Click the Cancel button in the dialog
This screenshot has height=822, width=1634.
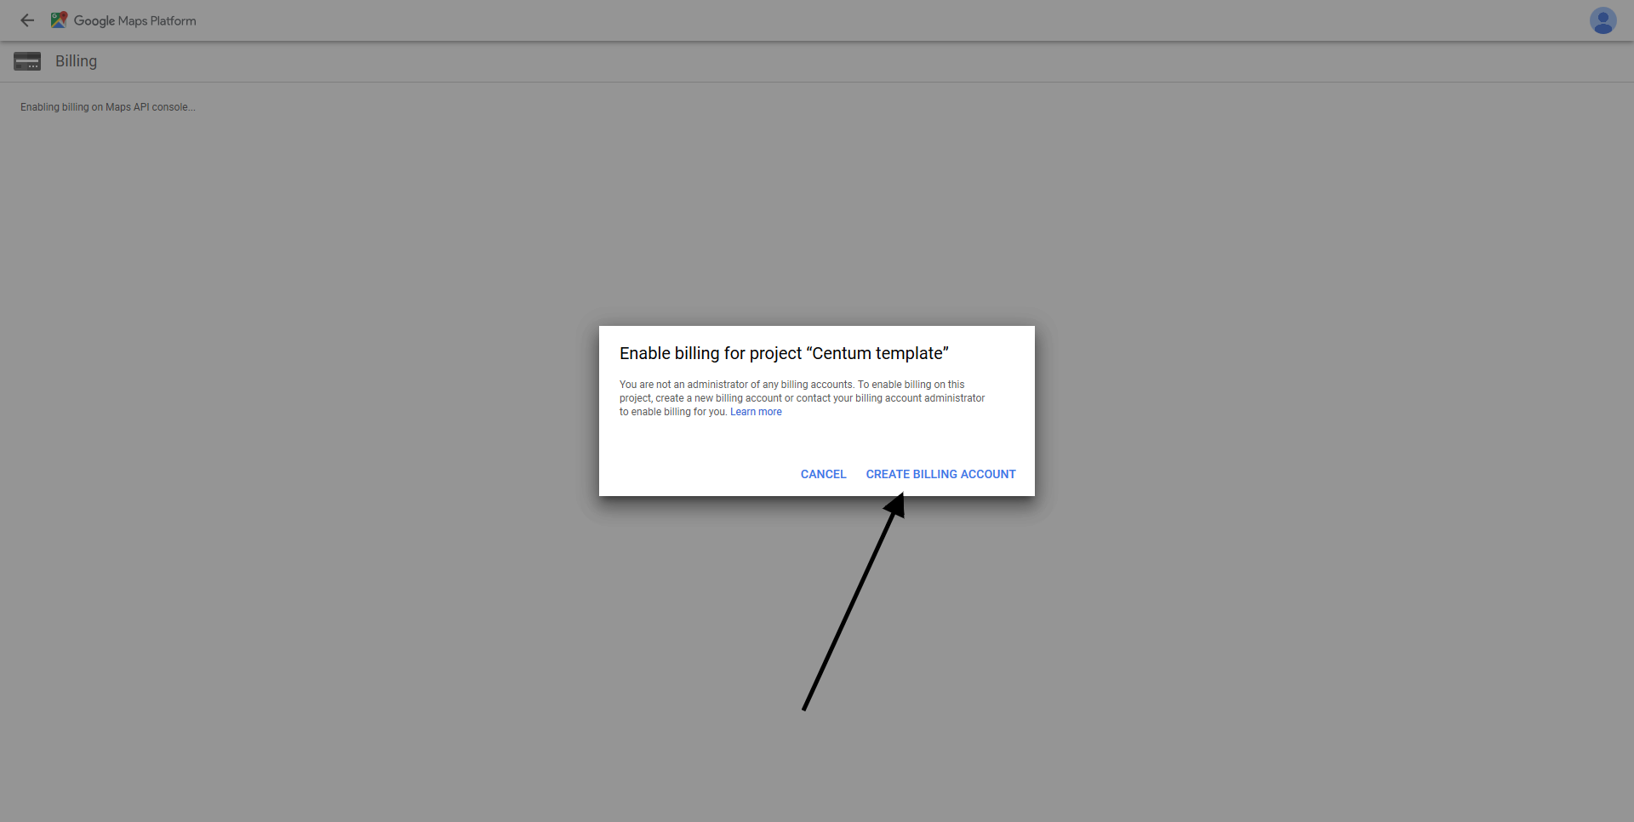[x=823, y=474]
